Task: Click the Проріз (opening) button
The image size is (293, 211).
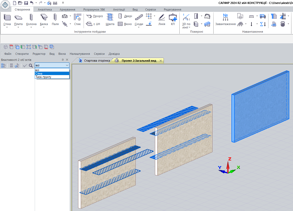Action: (x=95, y=16)
